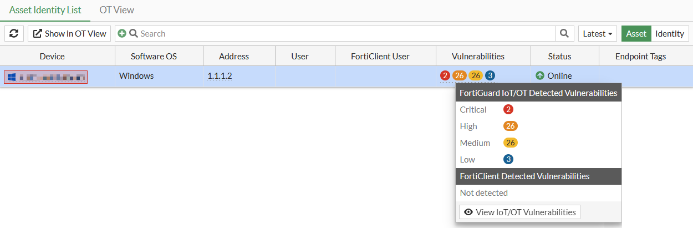Click the Medium label in tooltip
Viewport: 693px width, 228px height.
[475, 143]
